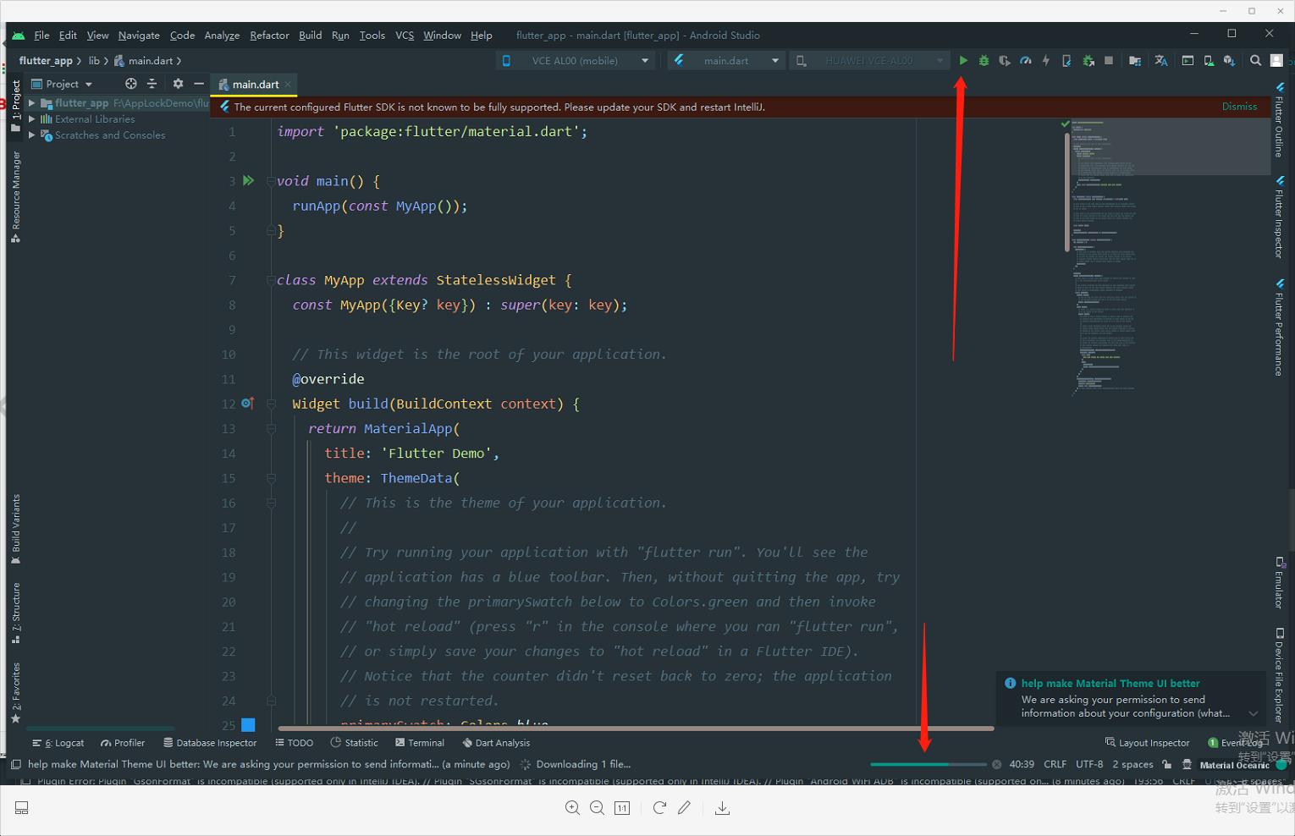Open the Dart Analysis tool window

coord(496,743)
